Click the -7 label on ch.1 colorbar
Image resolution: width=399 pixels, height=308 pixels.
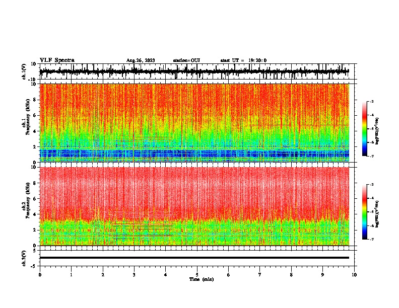click(371, 156)
